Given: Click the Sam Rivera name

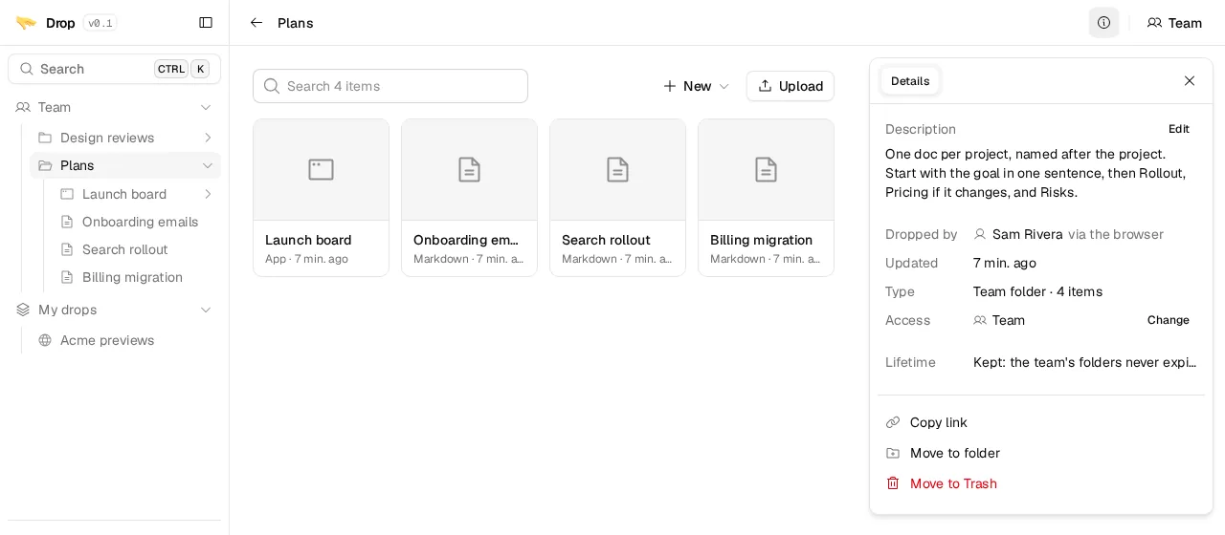Looking at the screenshot, I should (1028, 234).
